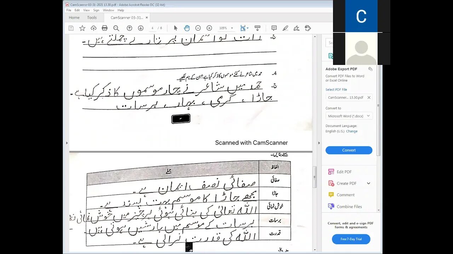This screenshot has width=453, height=254.
Task: Click the Scanned with CamScanner text
Action: pos(251,143)
